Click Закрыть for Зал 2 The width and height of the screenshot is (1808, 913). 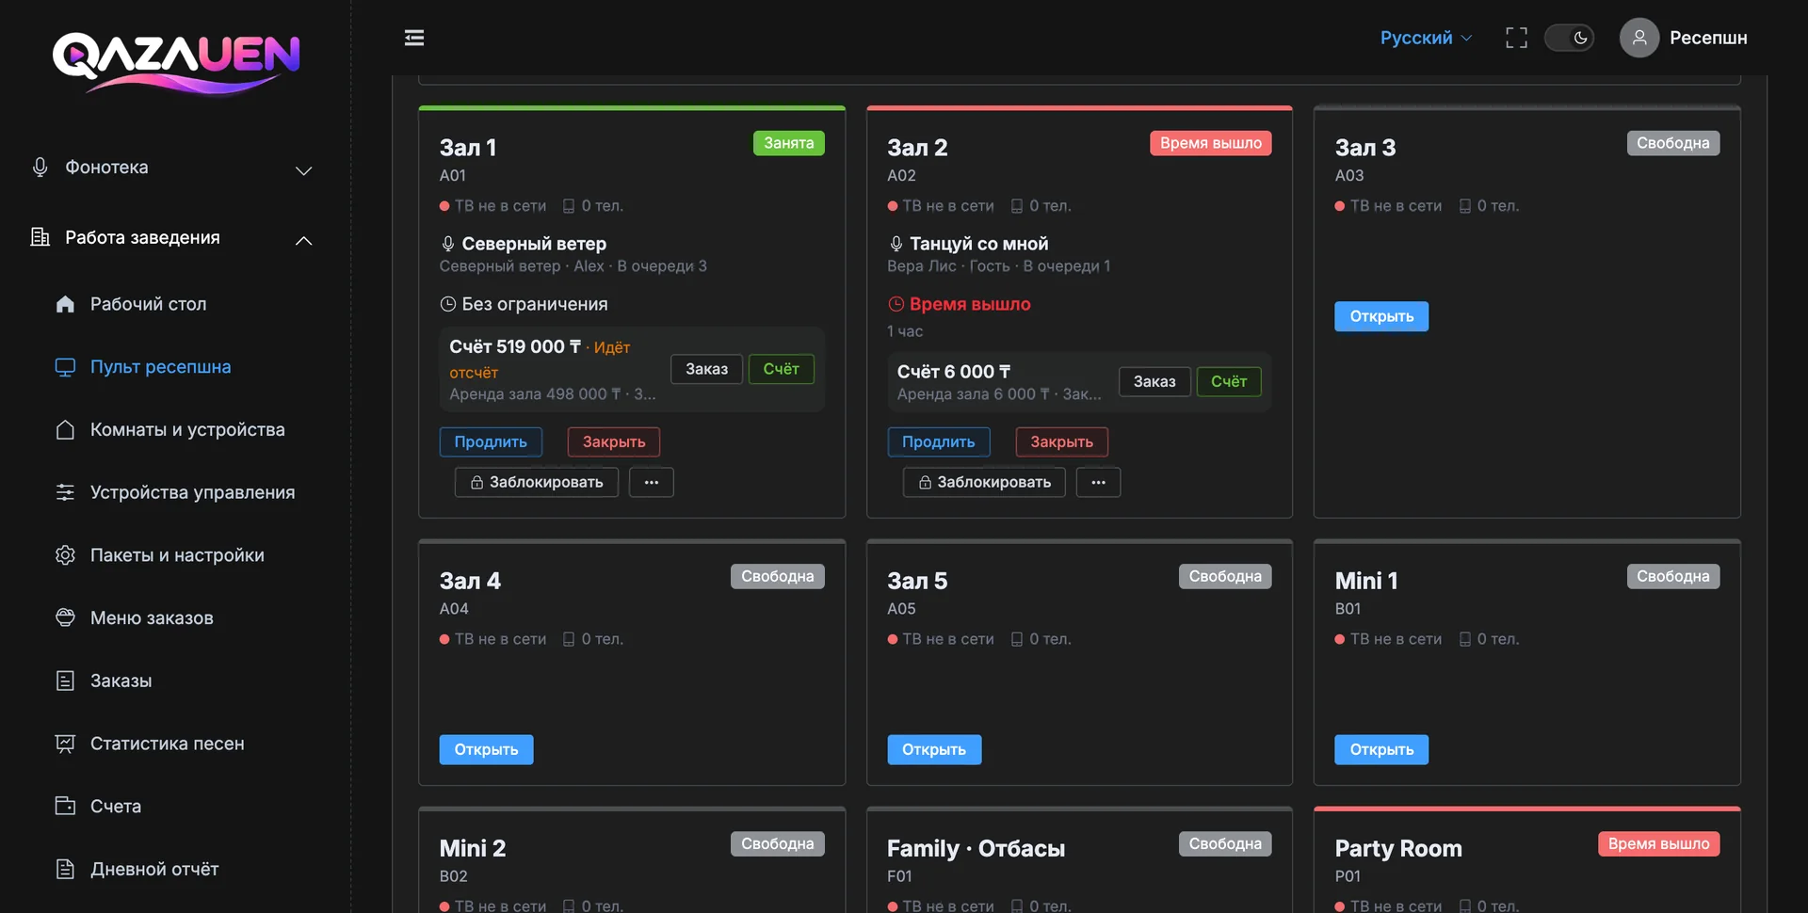(x=1061, y=441)
